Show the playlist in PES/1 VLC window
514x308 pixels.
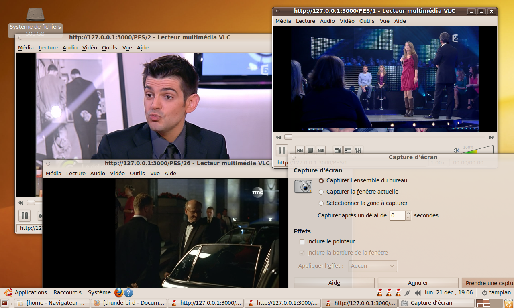pyautogui.click(x=348, y=150)
